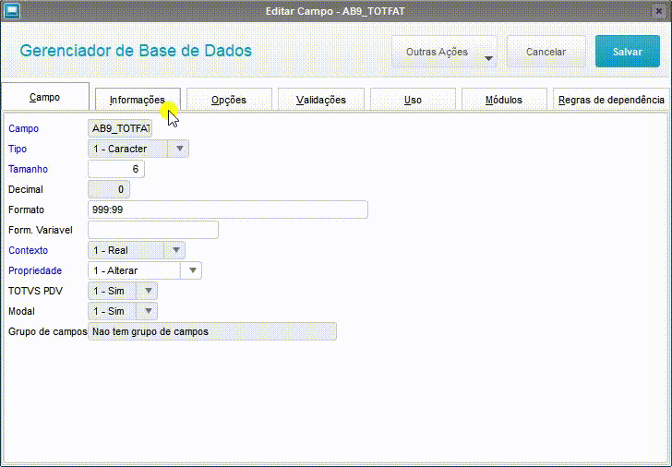Edit the Formato field showing 999:99
The width and height of the screenshot is (672, 467).
point(228,210)
